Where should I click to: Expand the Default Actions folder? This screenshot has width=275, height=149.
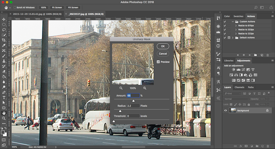(x=233, y=38)
